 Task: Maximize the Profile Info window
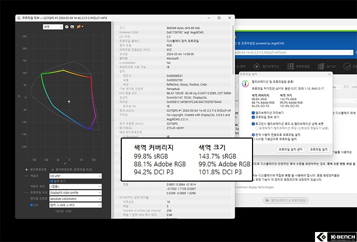(x=219, y=18)
